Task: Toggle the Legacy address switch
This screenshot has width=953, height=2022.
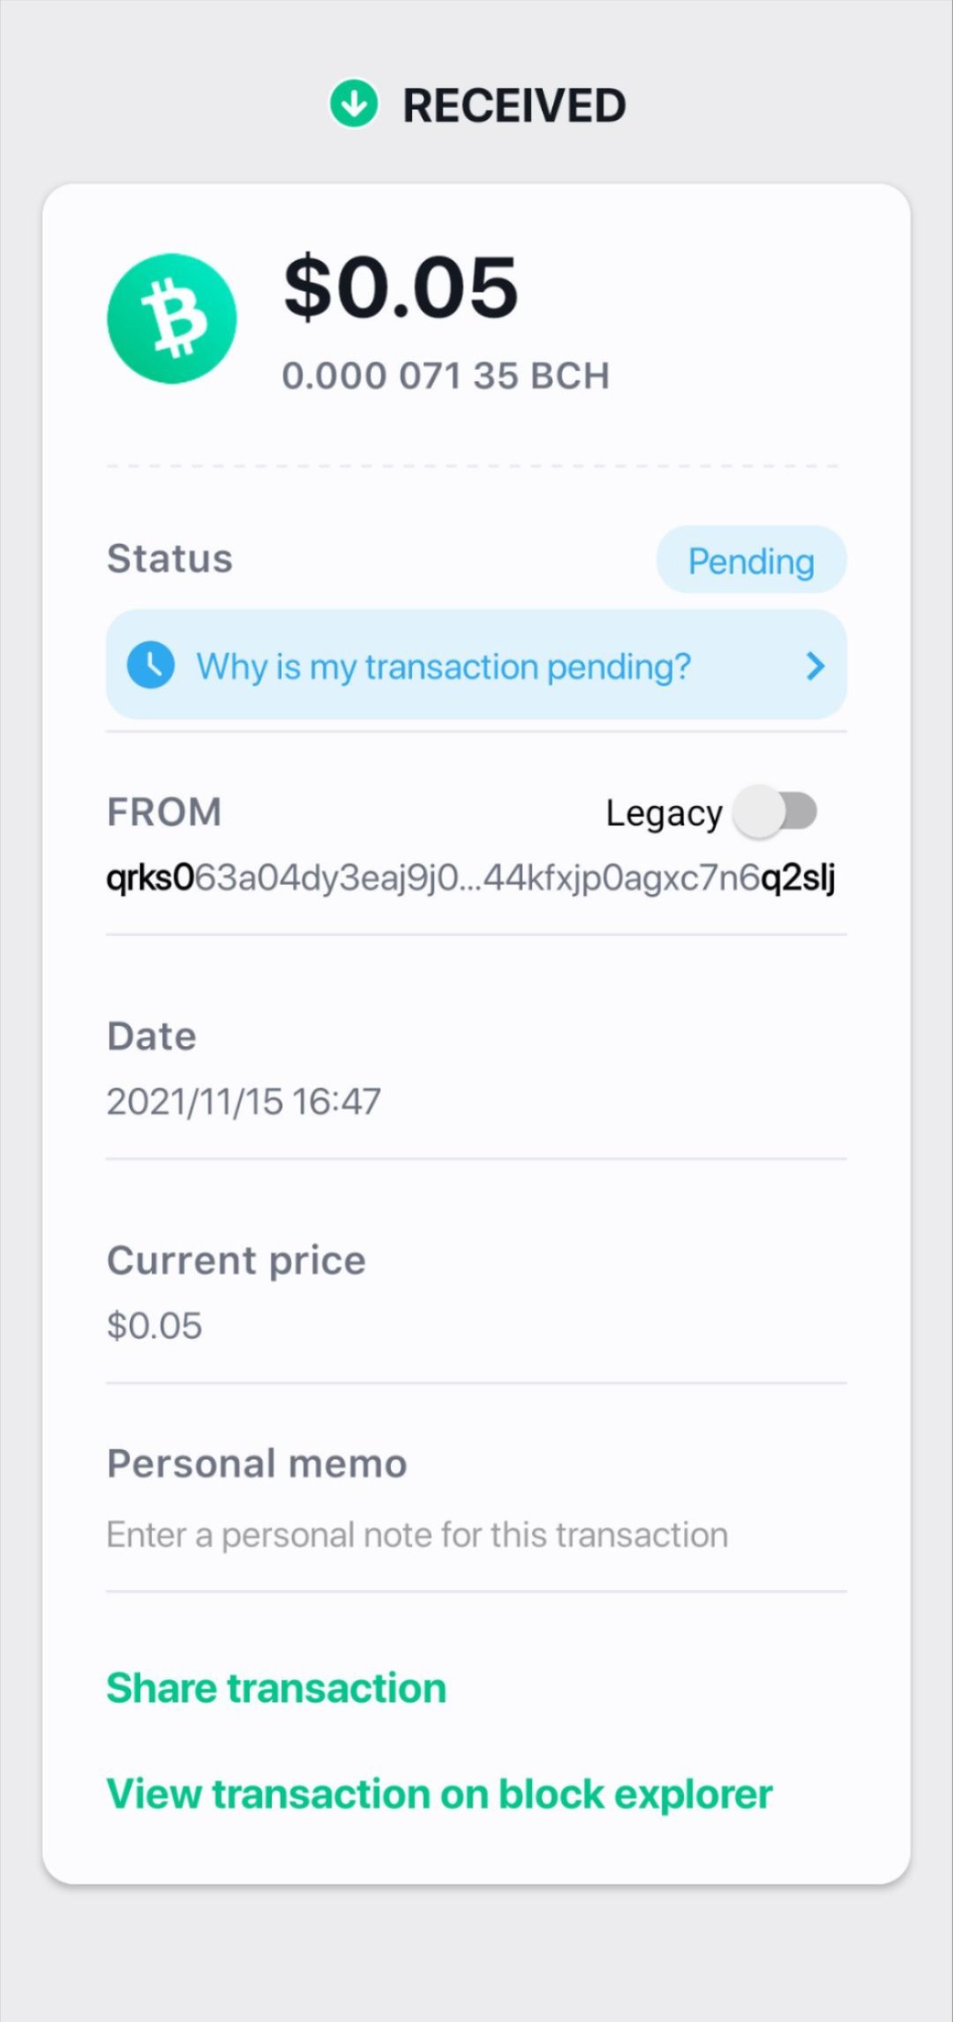Action: click(777, 811)
